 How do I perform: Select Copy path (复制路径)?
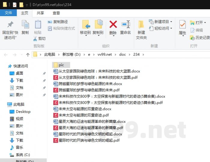[58, 22]
